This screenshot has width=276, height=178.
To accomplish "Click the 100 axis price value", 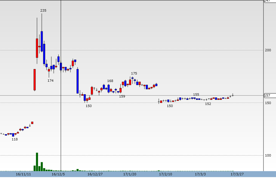I will click(268, 155).
